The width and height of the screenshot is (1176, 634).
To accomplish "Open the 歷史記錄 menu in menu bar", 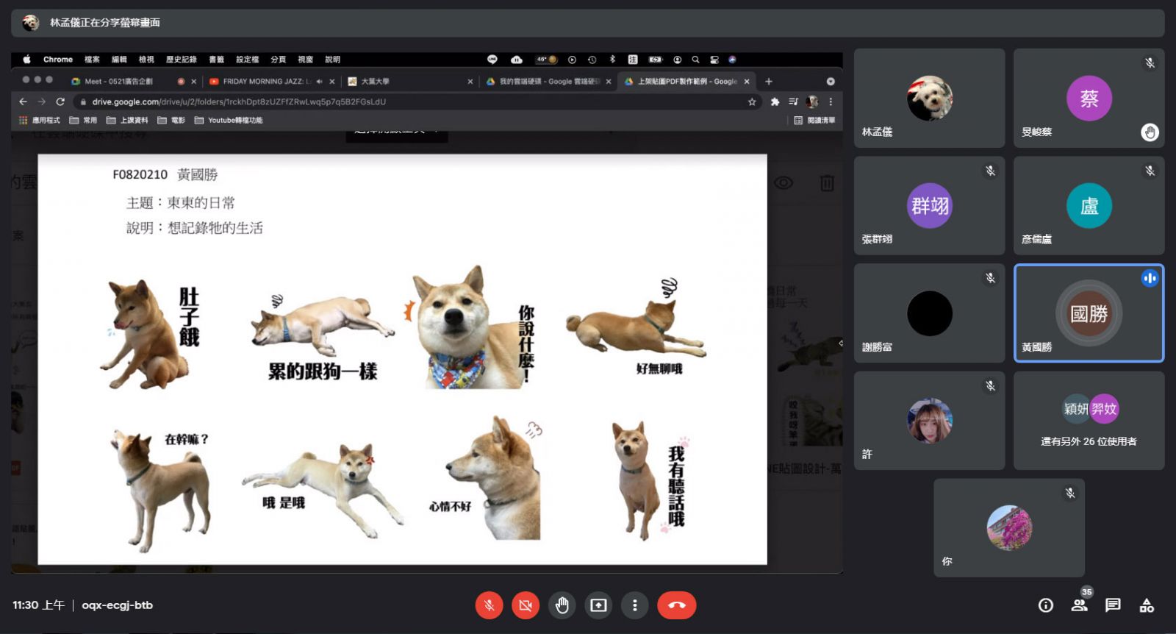I will point(181,60).
